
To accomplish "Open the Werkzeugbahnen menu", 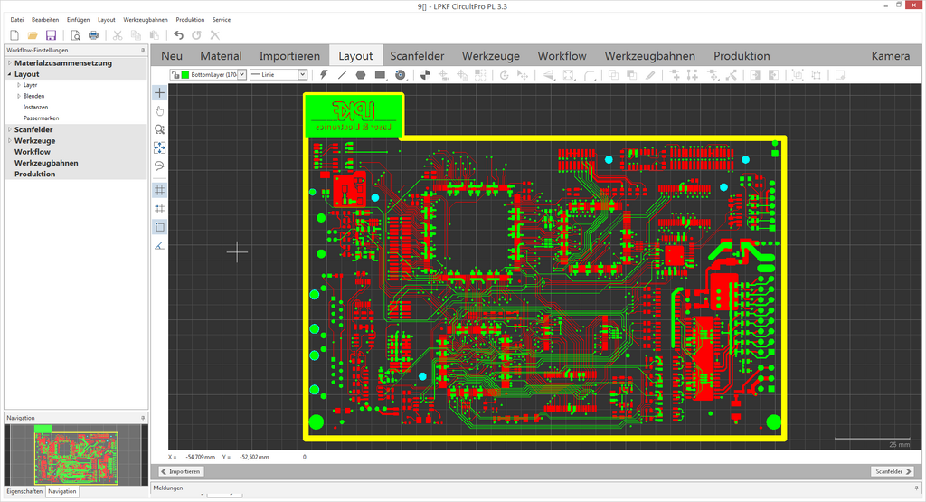I will [x=146, y=19].
